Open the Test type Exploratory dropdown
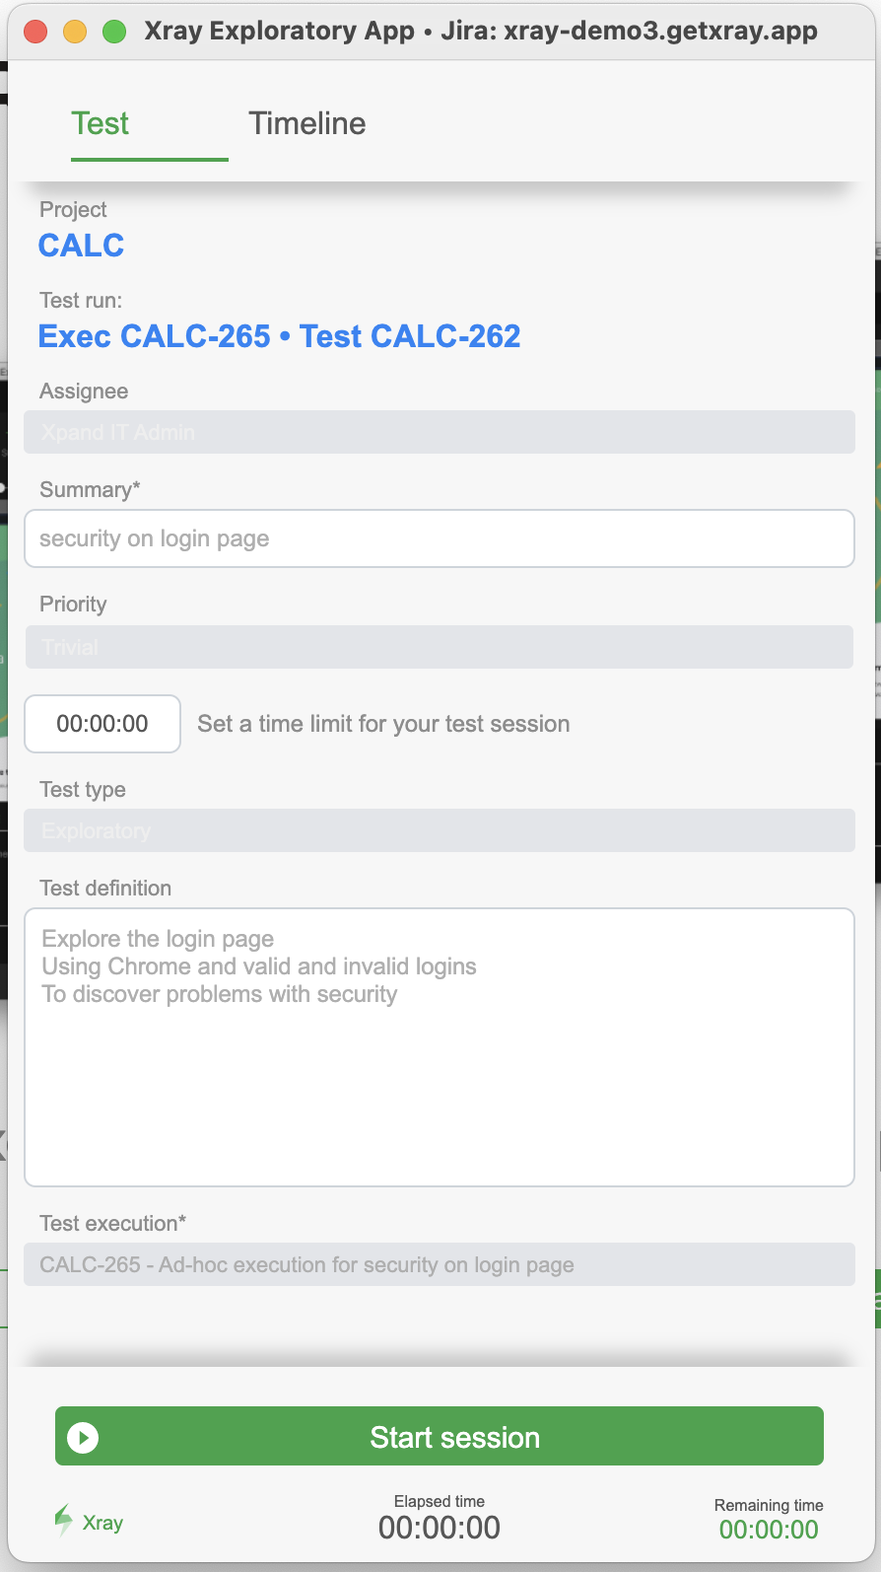 (440, 830)
